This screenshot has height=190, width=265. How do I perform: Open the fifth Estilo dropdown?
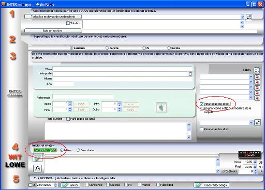pos(251,98)
